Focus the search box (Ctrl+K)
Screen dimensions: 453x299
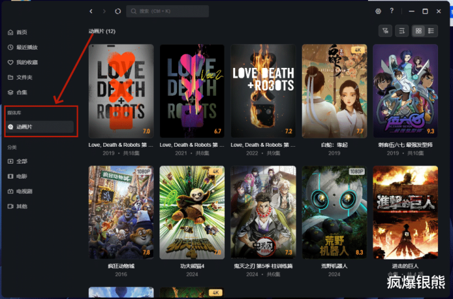[x=168, y=11]
